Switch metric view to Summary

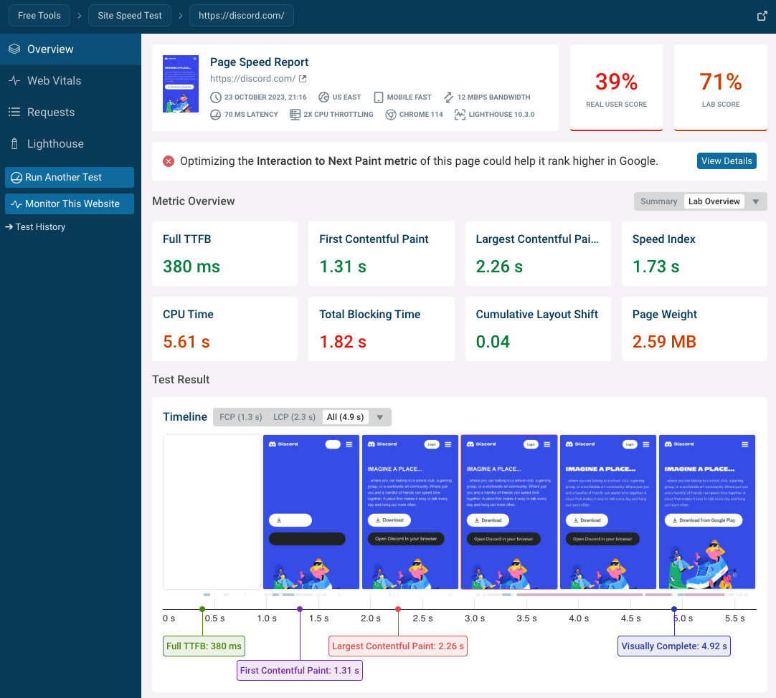point(658,201)
